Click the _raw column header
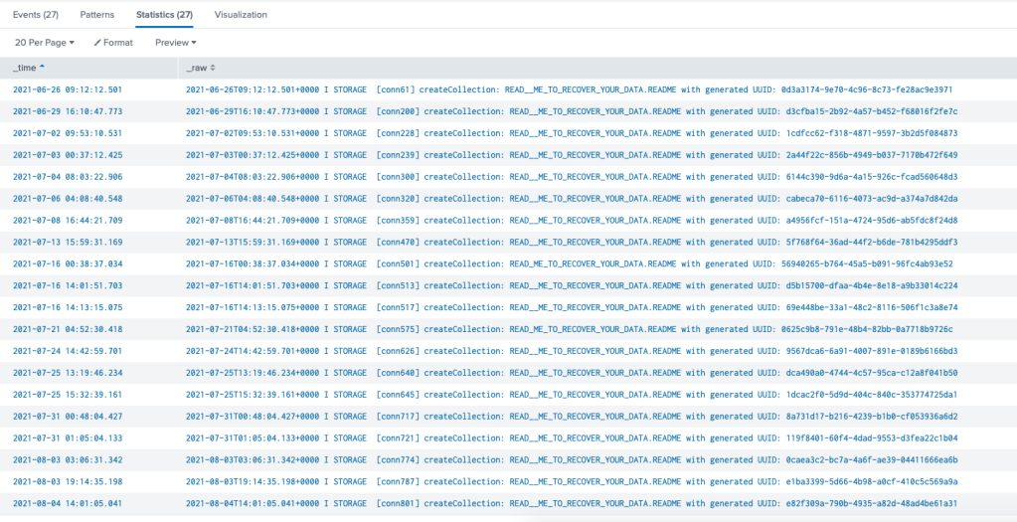Screen dimensions: 1017x522 [197, 68]
